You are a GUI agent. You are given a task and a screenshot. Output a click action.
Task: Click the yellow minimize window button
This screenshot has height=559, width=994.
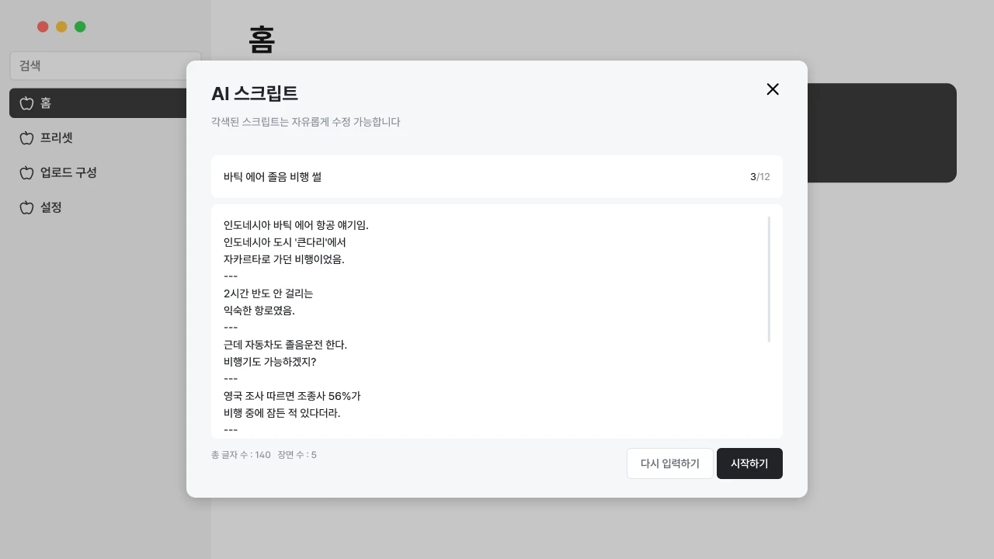[x=61, y=27]
